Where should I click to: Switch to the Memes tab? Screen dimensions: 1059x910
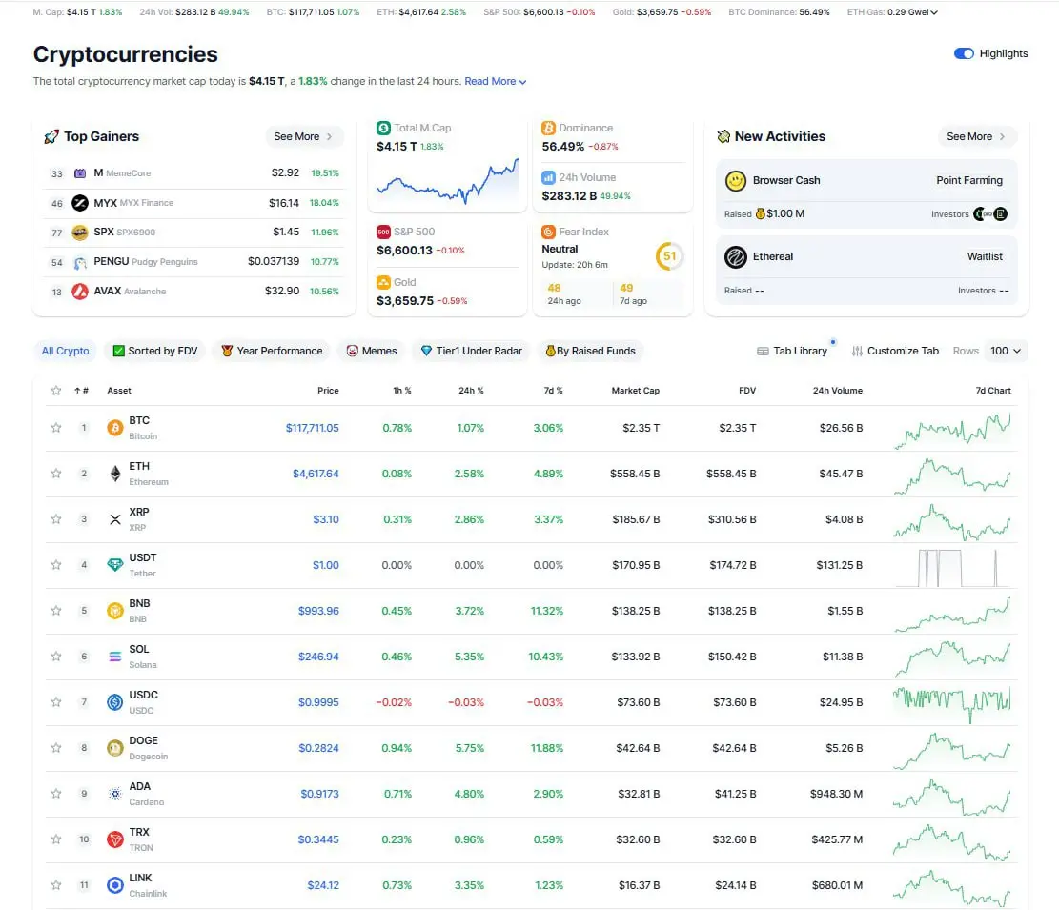coord(372,351)
